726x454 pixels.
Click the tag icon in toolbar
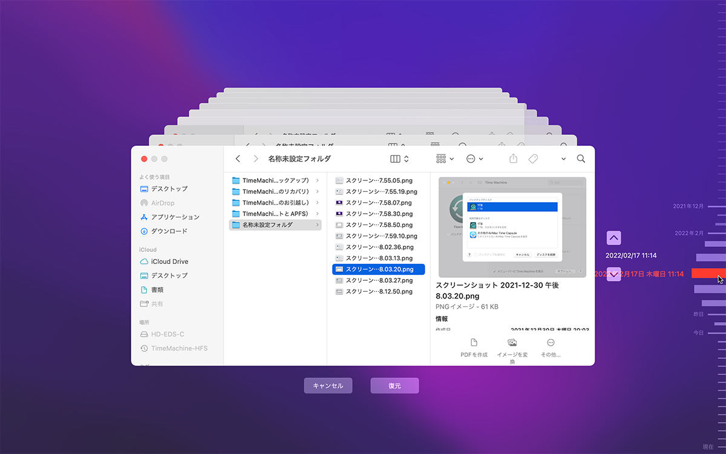[533, 159]
